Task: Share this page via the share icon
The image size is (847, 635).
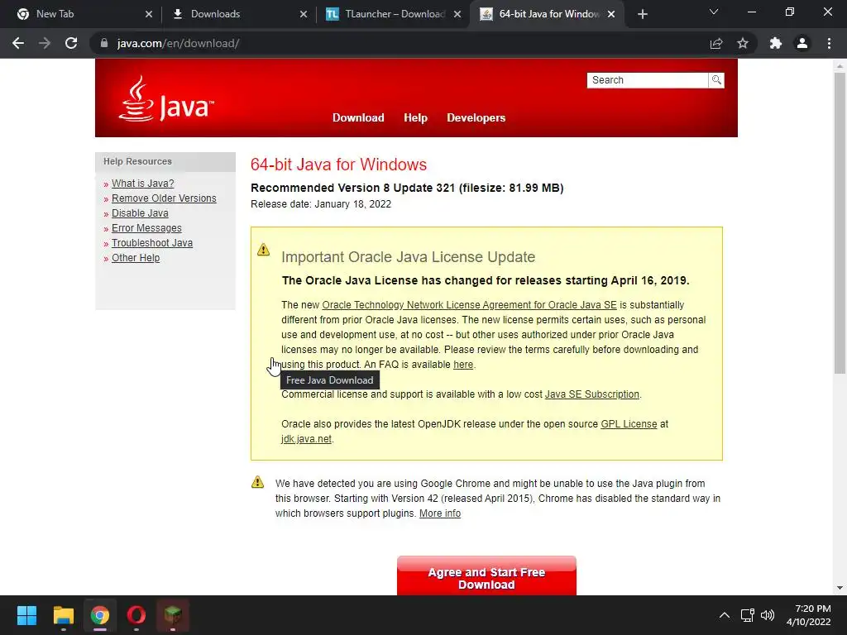Action: tap(716, 43)
